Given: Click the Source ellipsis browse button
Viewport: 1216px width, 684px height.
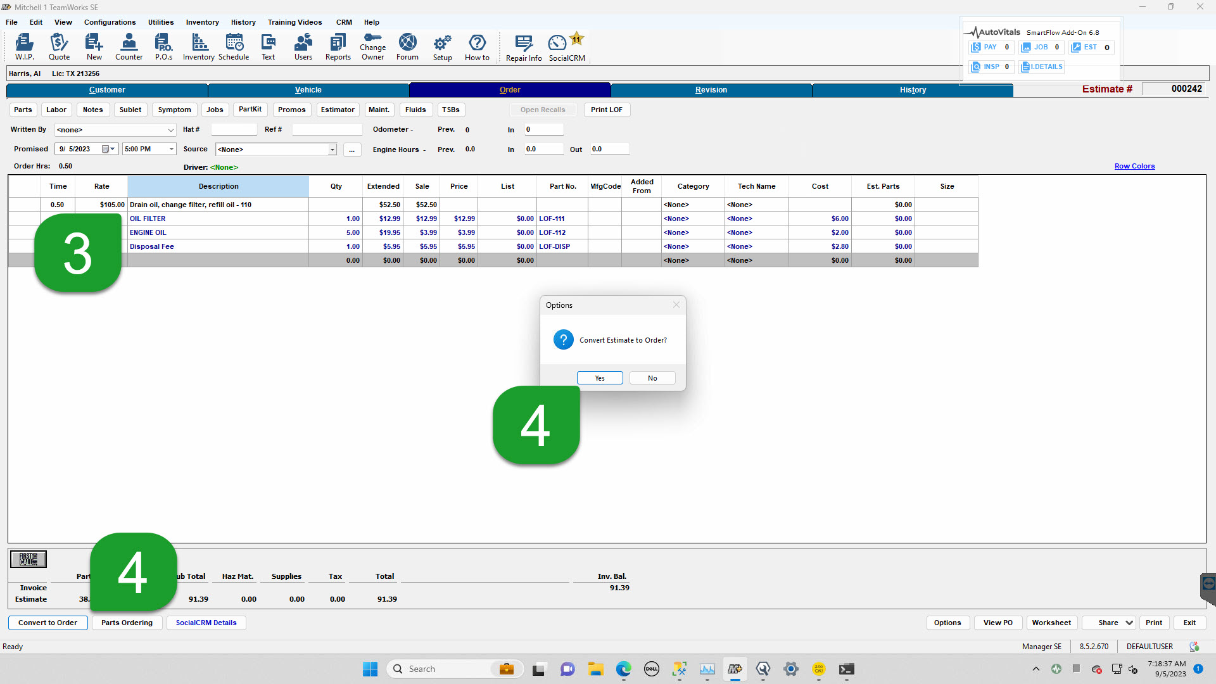Looking at the screenshot, I should click(x=352, y=150).
